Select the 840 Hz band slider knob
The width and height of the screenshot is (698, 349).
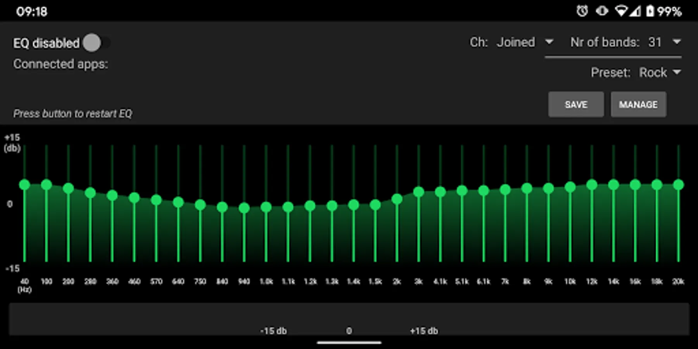(x=222, y=207)
